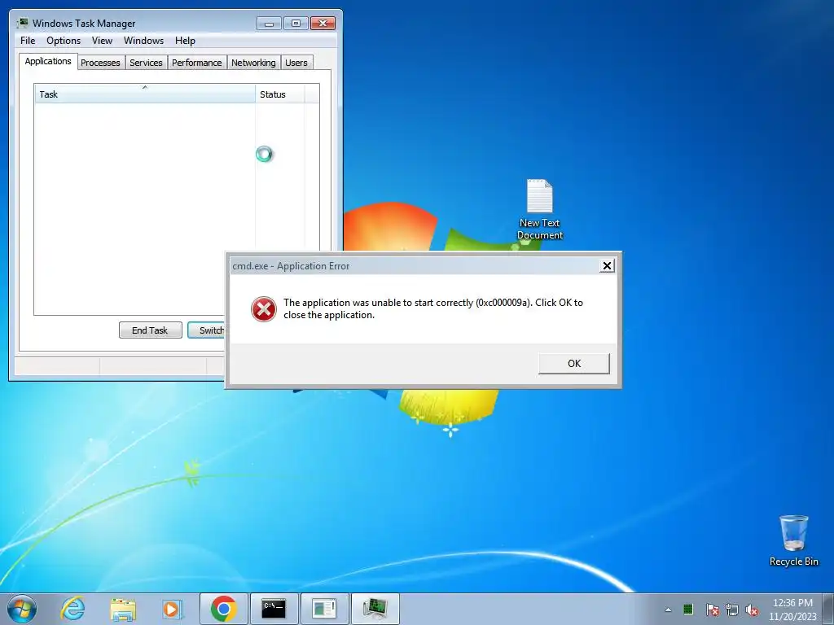This screenshot has height=625, width=834.
Task: Click OK in the cmd.exe error dialog
Action: [574, 364]
